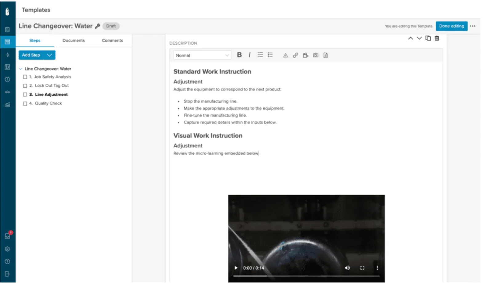Collapse the Line Changeover: Water tree
Image resolution: width=483 pixels, height=283 pixels.
pyautogui.click(x=21, y=69)
